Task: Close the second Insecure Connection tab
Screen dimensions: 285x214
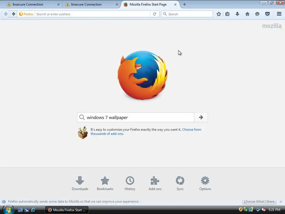Action: (x=117, y=4)
